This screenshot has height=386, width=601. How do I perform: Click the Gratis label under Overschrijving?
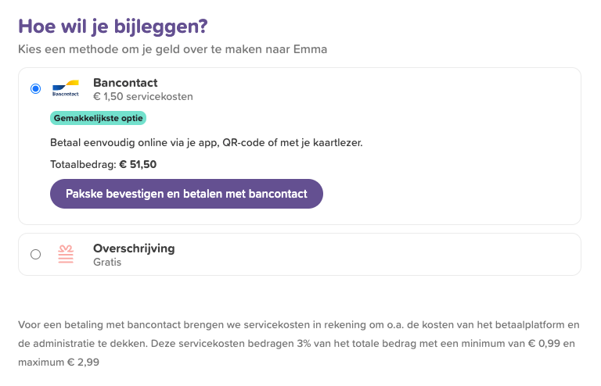pyautogui.click(x=107, y=262)
